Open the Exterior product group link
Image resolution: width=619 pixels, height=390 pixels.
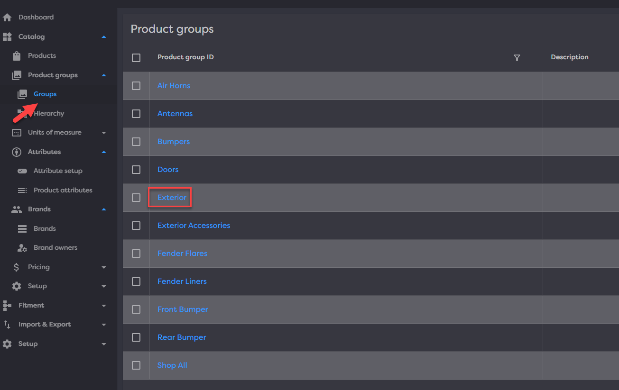(x=172, y=198)
